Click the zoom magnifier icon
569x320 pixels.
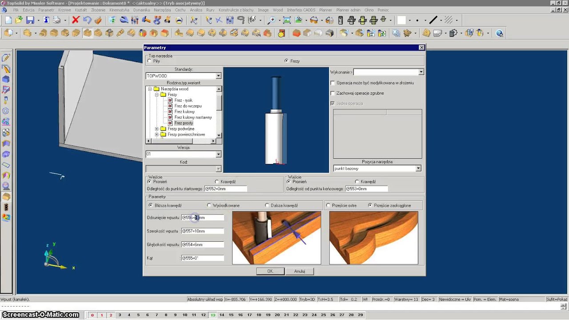click(x=271, y=20)
